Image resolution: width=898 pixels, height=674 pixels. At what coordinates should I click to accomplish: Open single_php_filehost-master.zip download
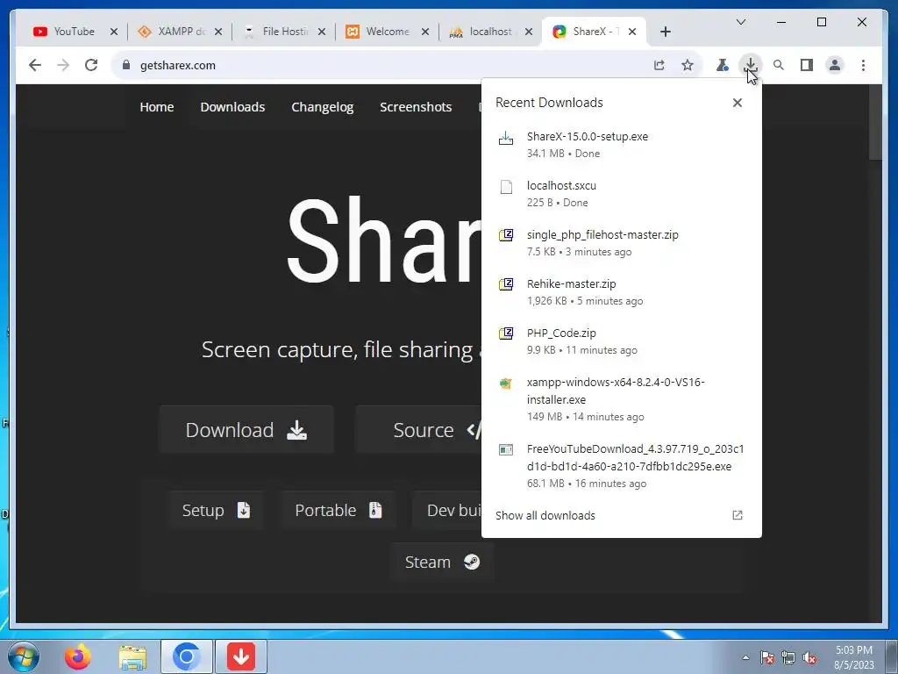622,243
